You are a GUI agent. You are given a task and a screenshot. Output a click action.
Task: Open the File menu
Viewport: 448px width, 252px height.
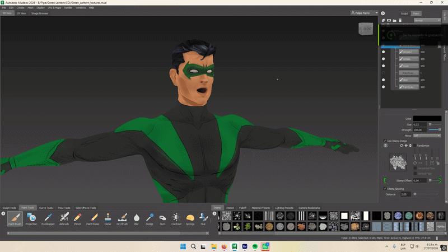coord(4,8)
